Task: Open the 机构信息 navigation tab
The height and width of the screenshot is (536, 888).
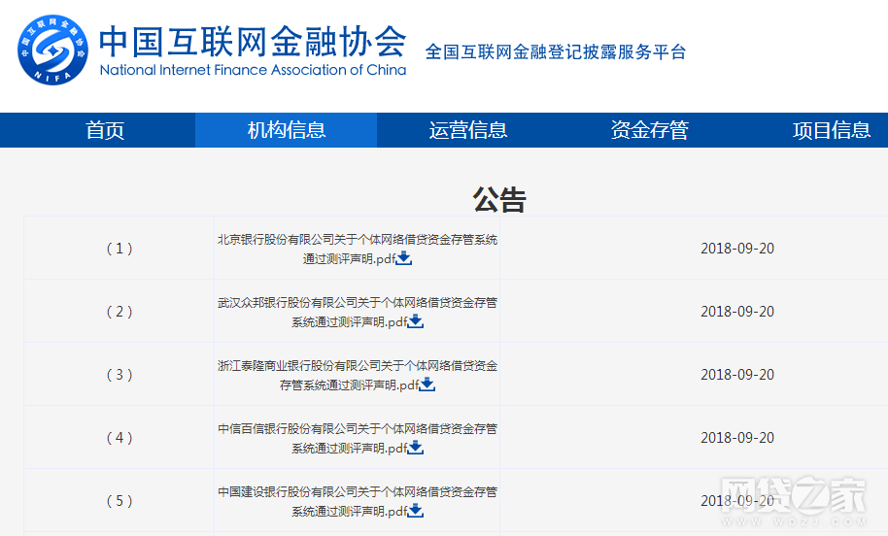Action: (286, 130)
